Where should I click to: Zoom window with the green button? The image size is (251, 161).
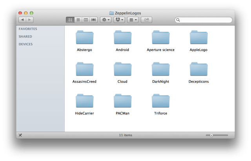[x=31, y=13]
